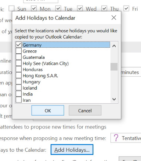Image resolution: width=141 pixels, height=161 pixels.
Task: Click the Add Holidays... button
Action: [x=72, y=150]
